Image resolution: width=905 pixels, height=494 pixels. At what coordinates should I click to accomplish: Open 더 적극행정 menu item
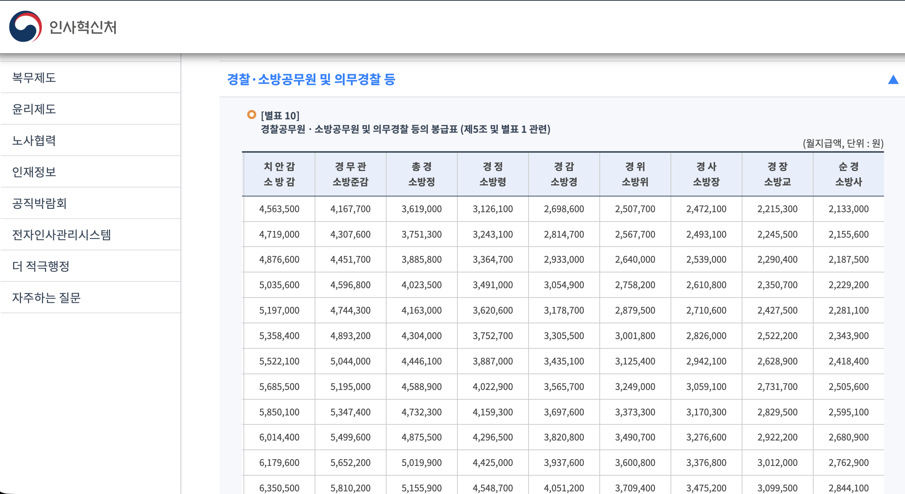[41, 266]
